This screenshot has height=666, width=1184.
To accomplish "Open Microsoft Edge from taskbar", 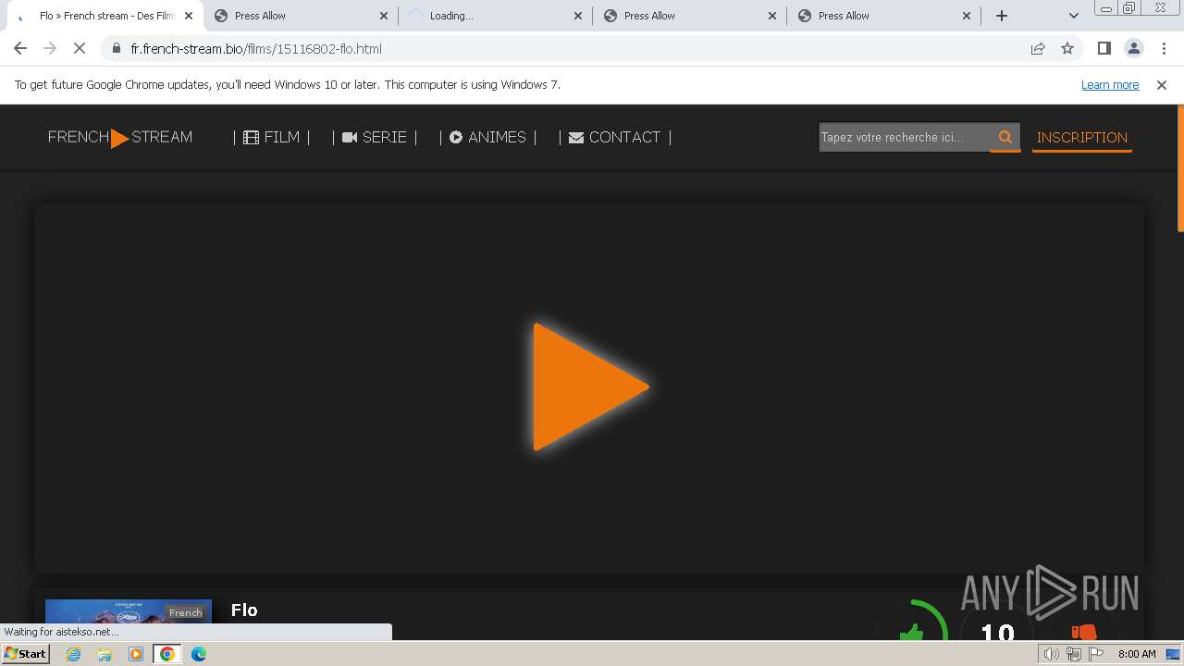I will tap(198, 654).
